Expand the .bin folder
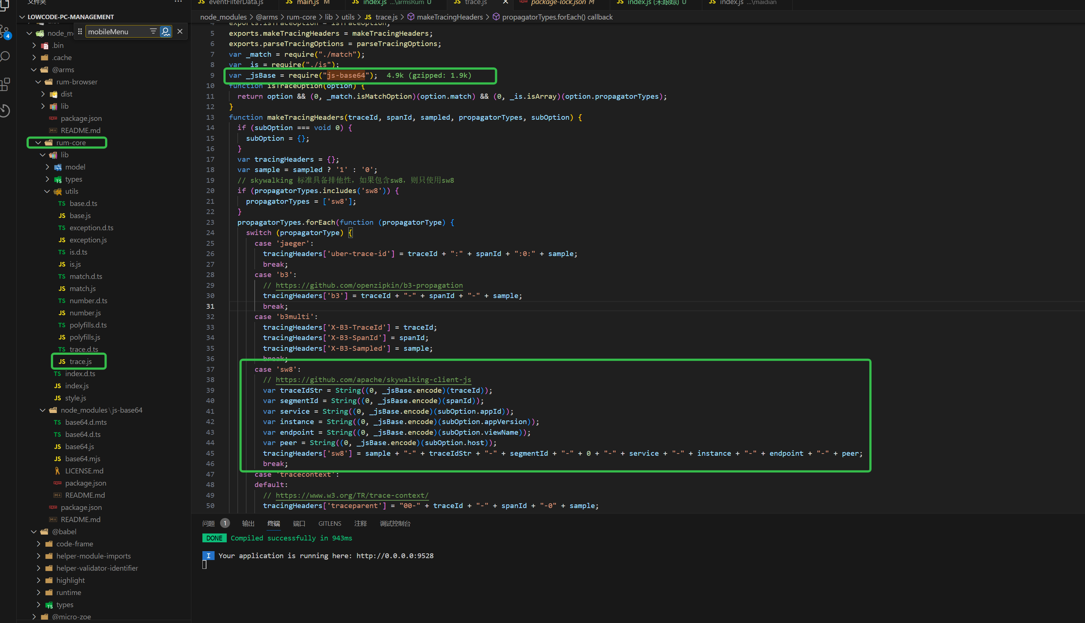 tap(34, 45)
